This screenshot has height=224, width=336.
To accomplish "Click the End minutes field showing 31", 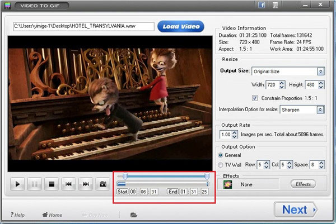I will [194, 192].
